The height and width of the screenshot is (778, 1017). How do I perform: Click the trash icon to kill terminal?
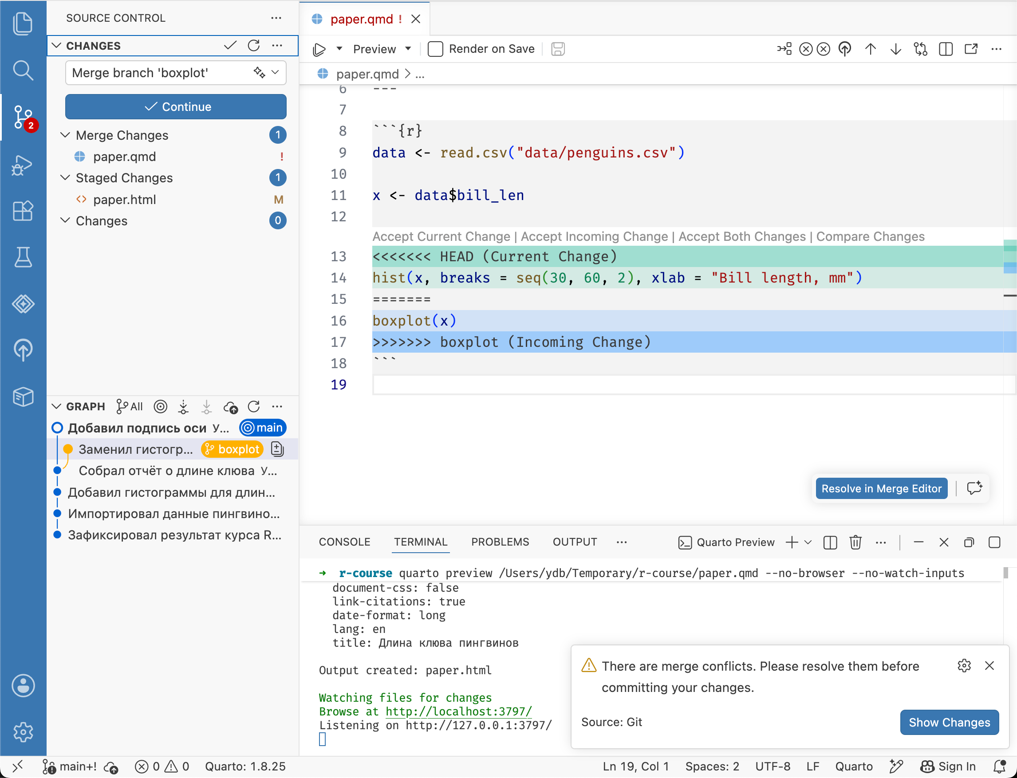click(855, 542)
